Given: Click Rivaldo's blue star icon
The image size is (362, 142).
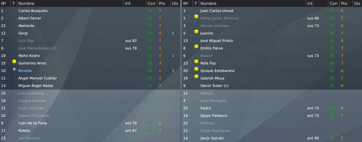Looking at the screenshot, I should pyautogui.click(x=14, y=69).
